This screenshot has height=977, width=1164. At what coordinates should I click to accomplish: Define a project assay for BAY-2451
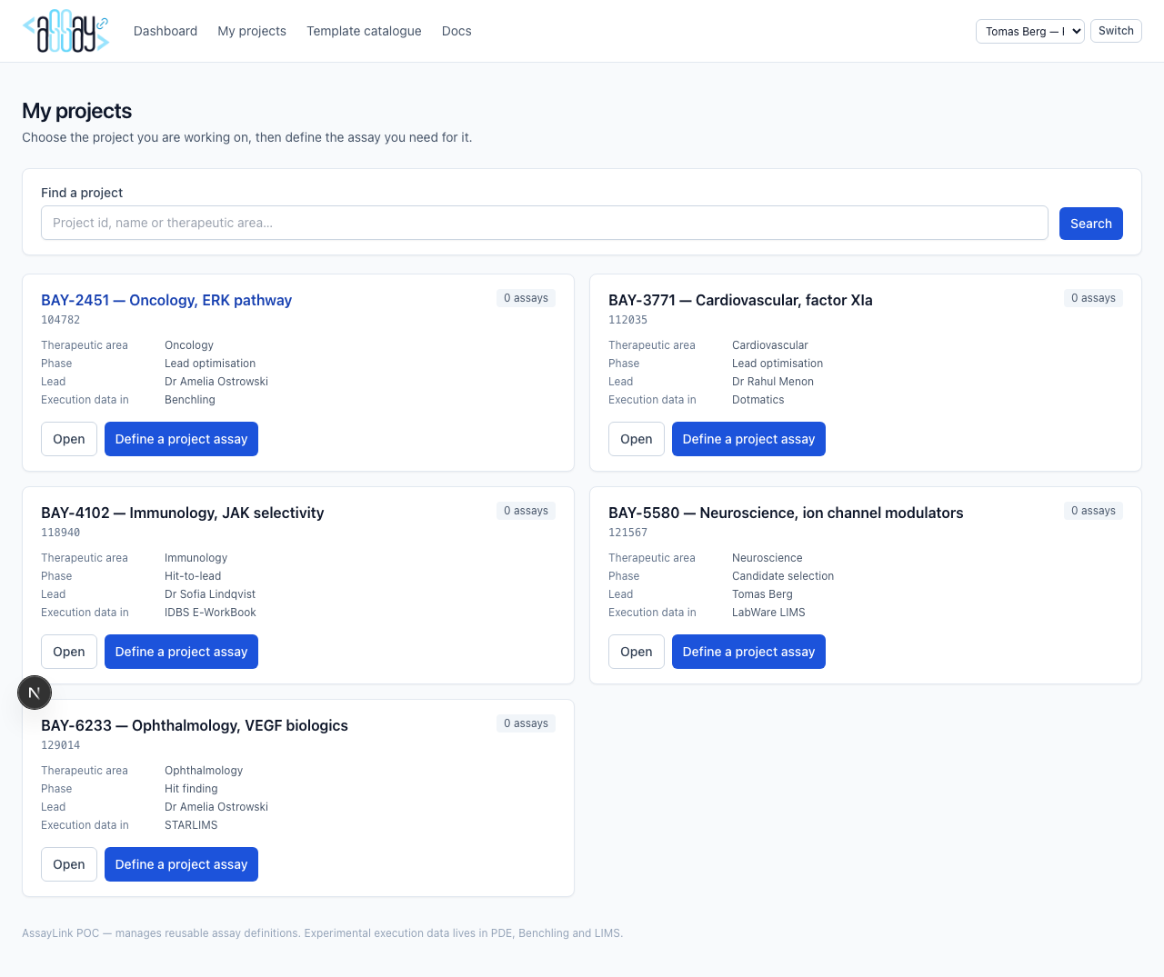(x=181, y=439)
